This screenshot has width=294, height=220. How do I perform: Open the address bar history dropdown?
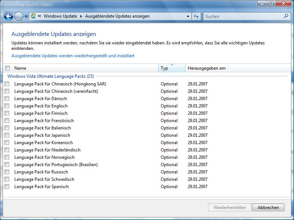click(188, 16)
